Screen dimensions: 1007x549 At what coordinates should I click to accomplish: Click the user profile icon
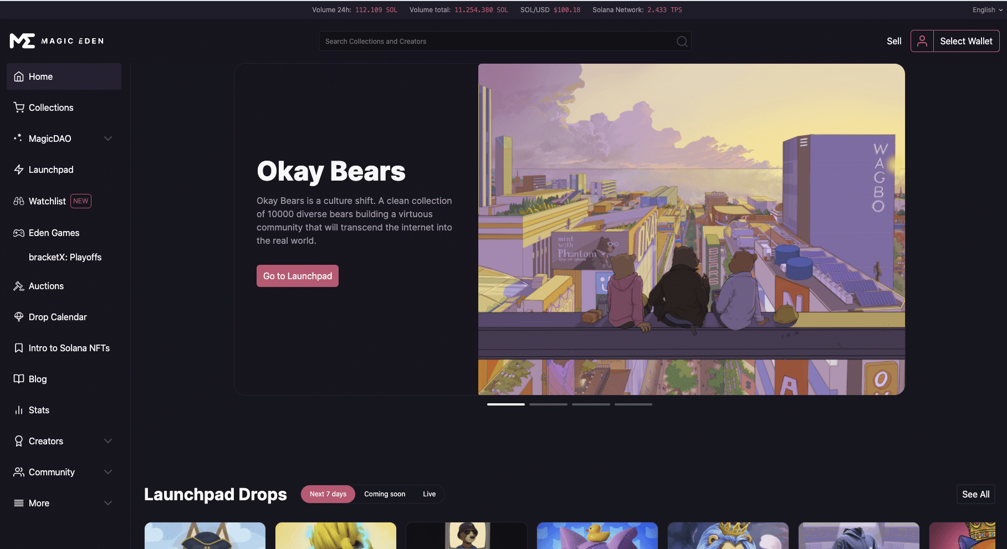[922, 41]
